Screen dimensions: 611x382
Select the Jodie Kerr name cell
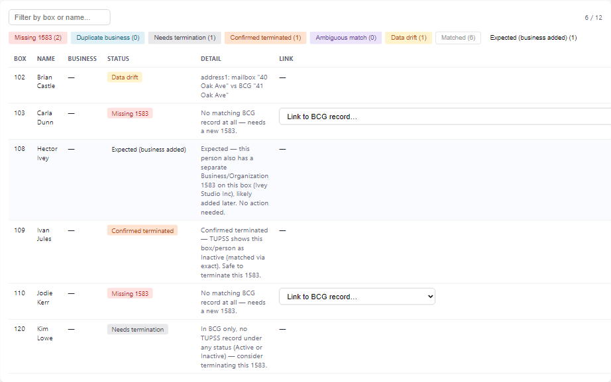(x=45, y=297)
